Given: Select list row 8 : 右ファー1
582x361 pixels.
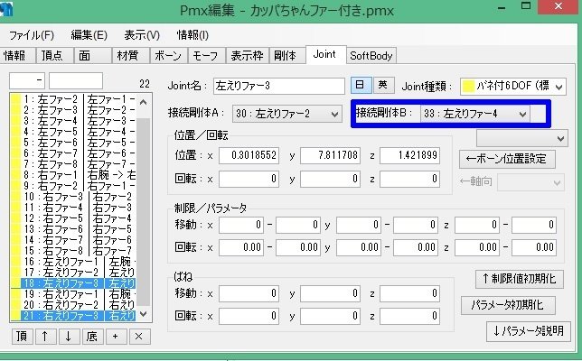Looking at the screenshot, I should point(73,175).
